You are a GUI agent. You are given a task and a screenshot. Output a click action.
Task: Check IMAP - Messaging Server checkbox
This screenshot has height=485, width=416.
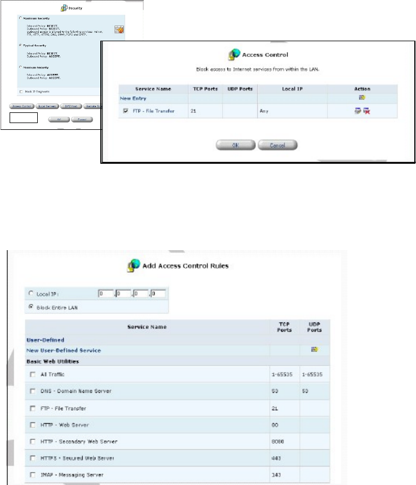tap(33, 474)
